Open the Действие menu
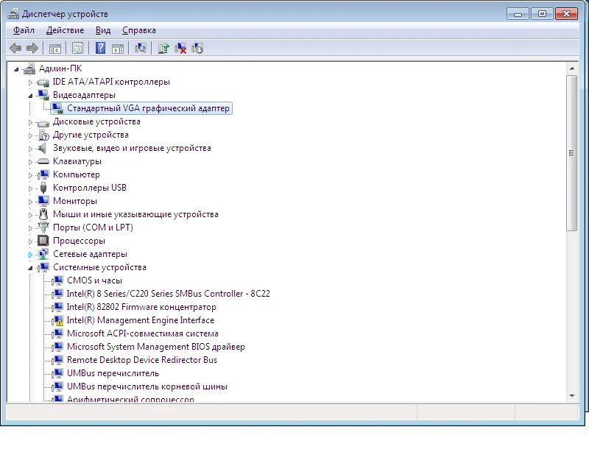Viewport: 589px width, 452px height. point(65,30)
